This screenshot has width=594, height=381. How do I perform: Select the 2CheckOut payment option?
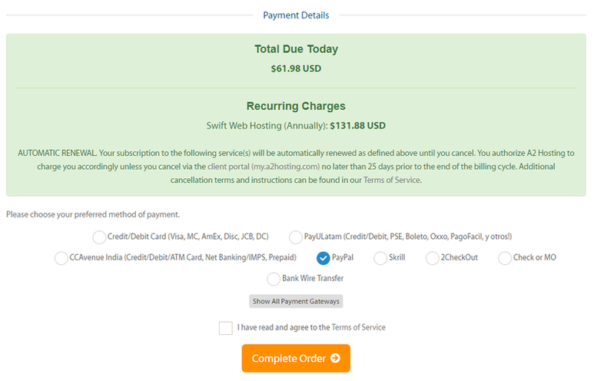[x=433, y=258]
